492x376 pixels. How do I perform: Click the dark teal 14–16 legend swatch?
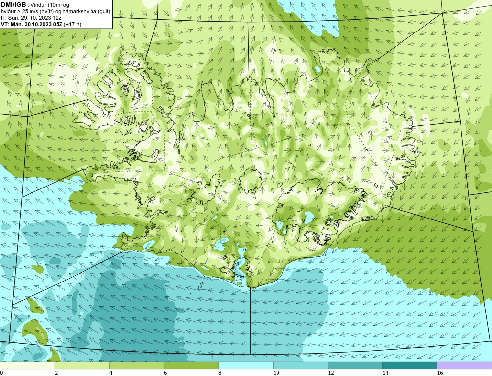[409, 365]
